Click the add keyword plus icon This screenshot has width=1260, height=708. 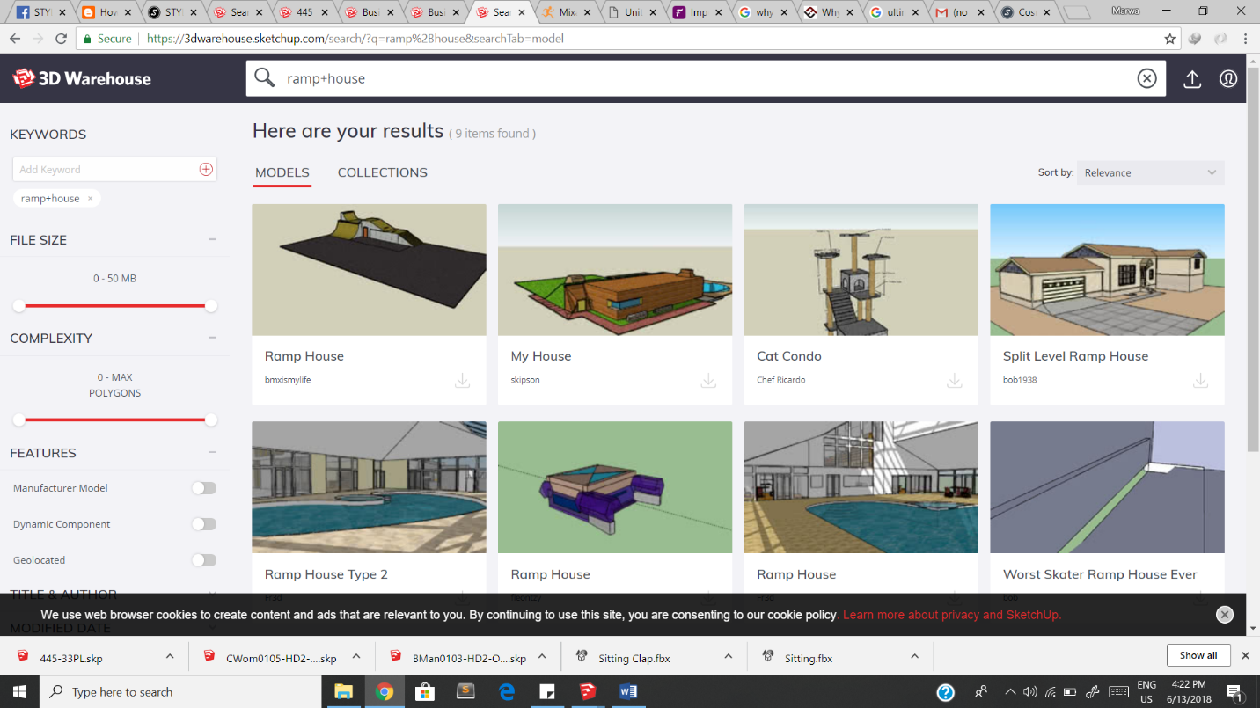206,169
